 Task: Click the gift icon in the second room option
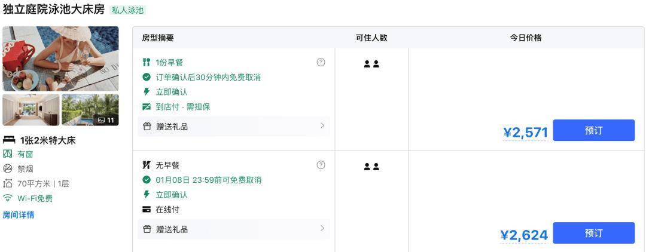point(147,229)
